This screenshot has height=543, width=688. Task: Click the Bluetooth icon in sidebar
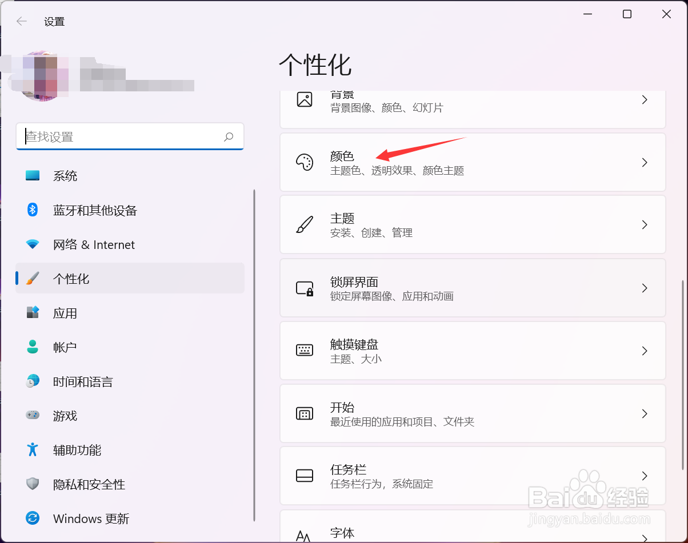pos(33,210)
